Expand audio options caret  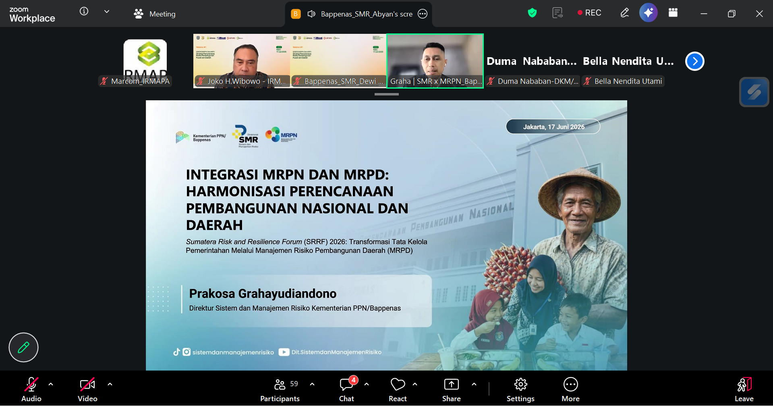click(x=51, y=384)
